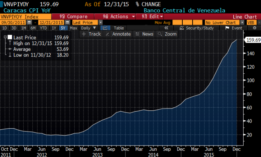261x157 pixels.
Task: Select the line chart view icon
Action: pyautogui.click(x=105, y=28)
